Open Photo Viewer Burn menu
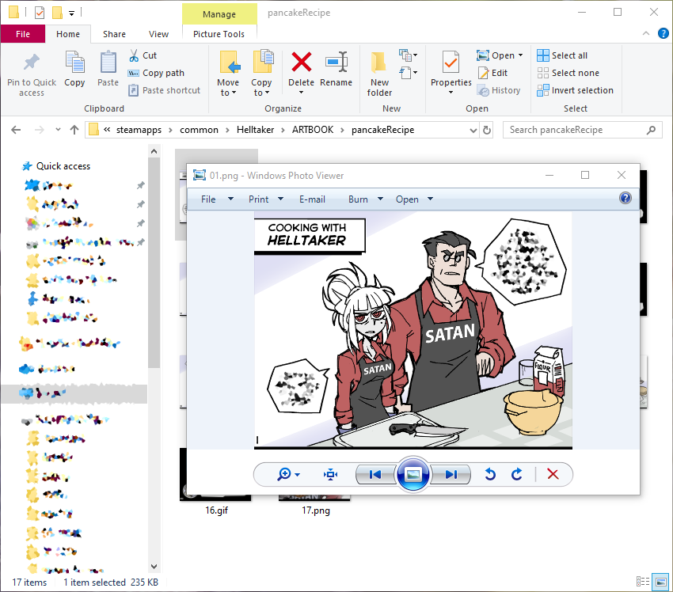This screenshot has height=592, width=673. click(x=366, y=199)
